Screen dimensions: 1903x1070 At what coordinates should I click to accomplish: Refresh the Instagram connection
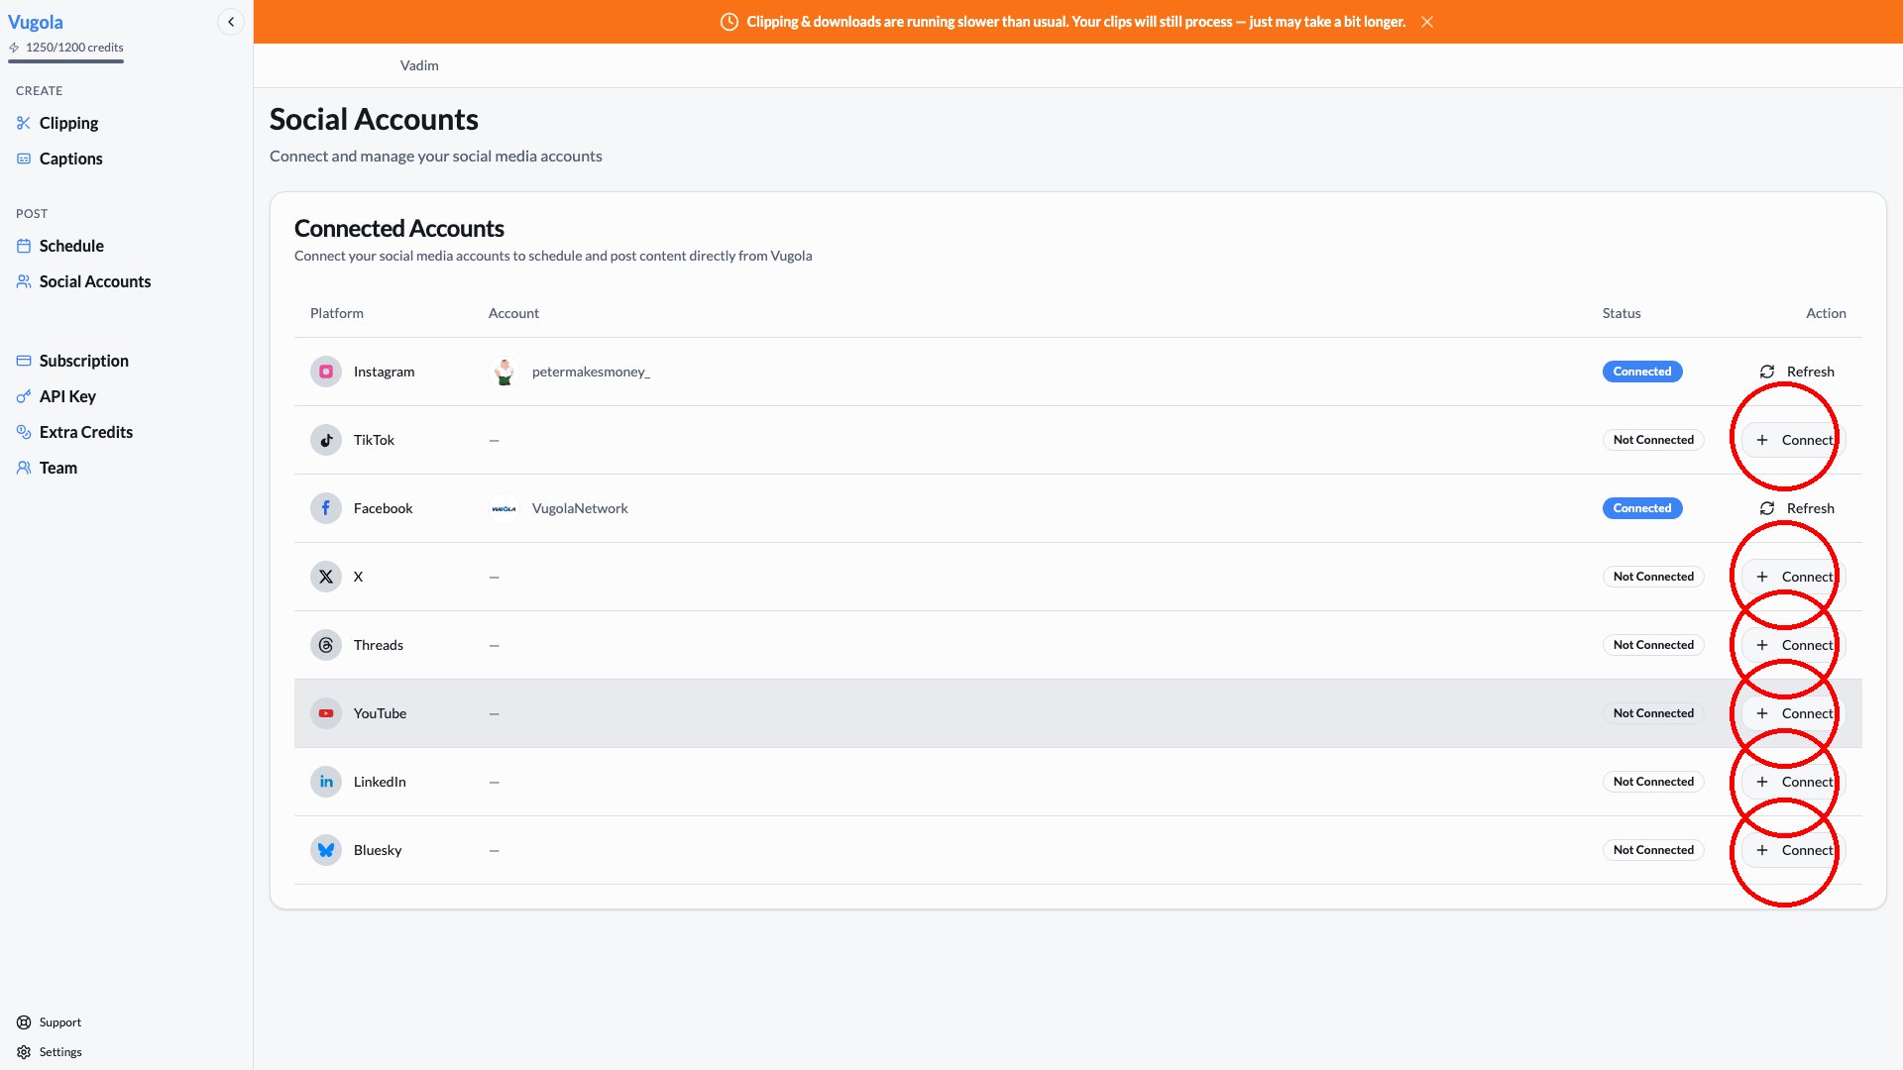pos(1797,372)
